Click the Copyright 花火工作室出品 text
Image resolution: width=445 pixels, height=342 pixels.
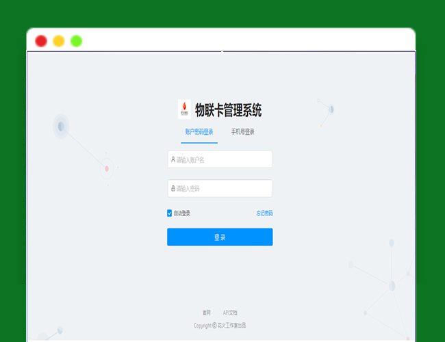[x=220, y=326]
